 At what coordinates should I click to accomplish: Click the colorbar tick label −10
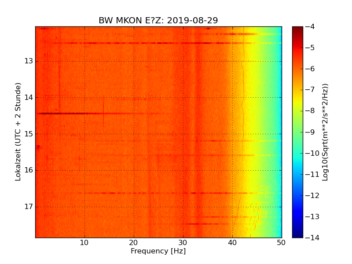312,153
